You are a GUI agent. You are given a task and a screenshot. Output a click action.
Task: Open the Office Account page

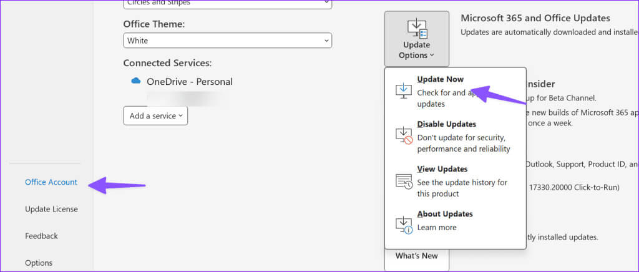pos(51,182)
